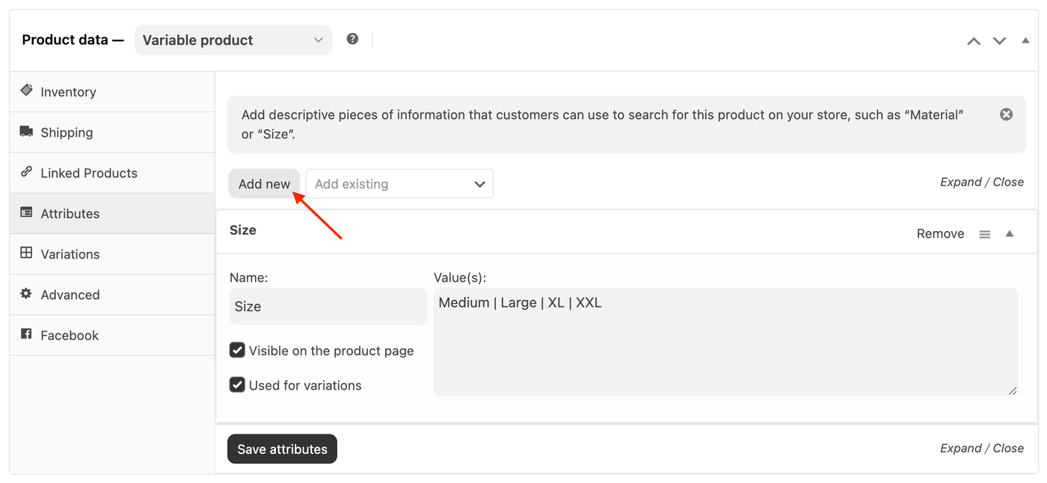
Task: Click the Linked Products link icon
Action: point(26,172)
